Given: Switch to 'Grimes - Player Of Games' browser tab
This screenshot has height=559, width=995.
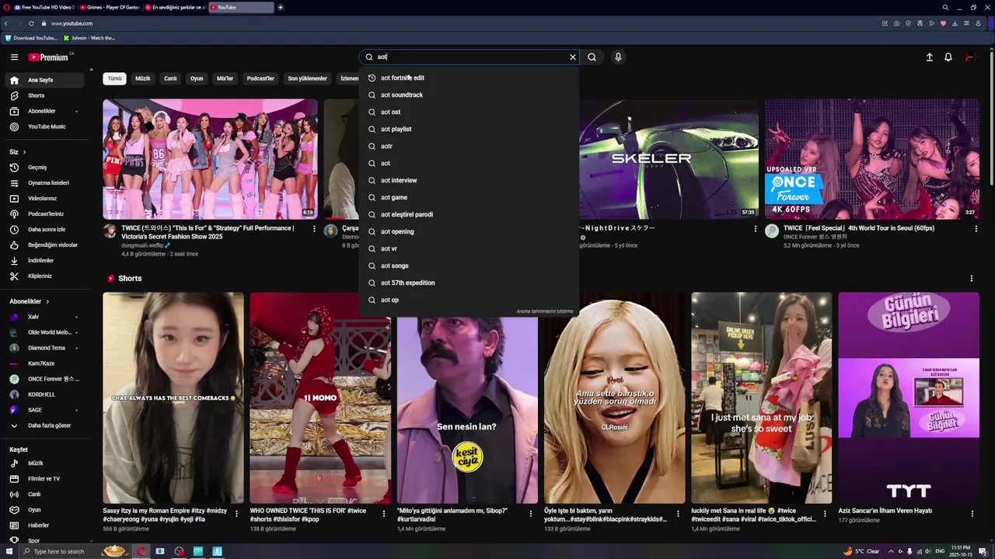Looking at the screenshot, I should pos(109,7).
